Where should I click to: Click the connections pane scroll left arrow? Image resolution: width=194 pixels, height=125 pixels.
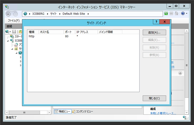click(7, 113)
